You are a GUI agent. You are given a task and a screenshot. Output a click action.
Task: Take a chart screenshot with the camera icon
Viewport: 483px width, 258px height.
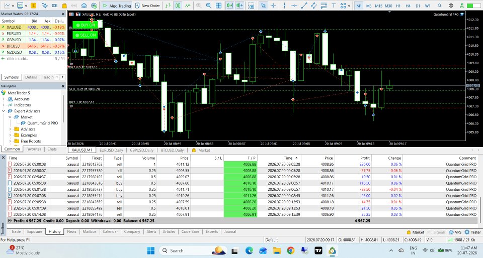(x=251, y=6)
